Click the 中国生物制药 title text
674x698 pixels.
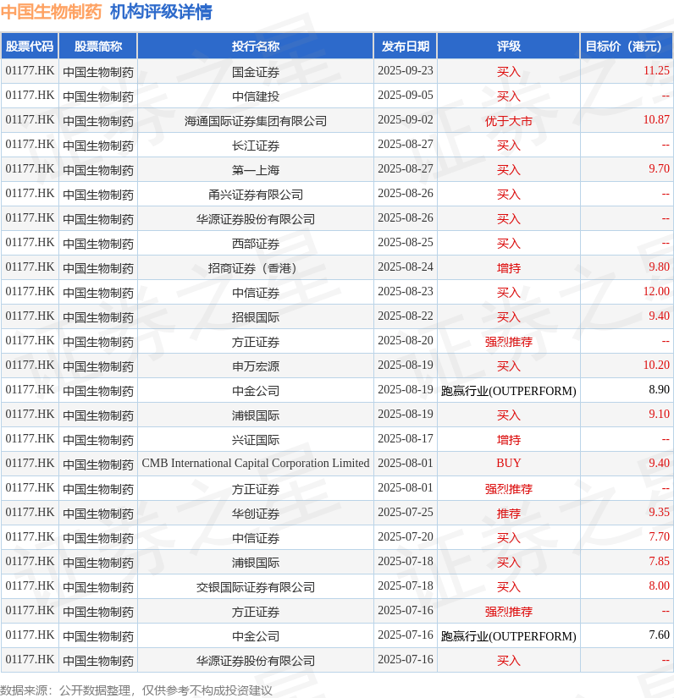pos(52,12)
